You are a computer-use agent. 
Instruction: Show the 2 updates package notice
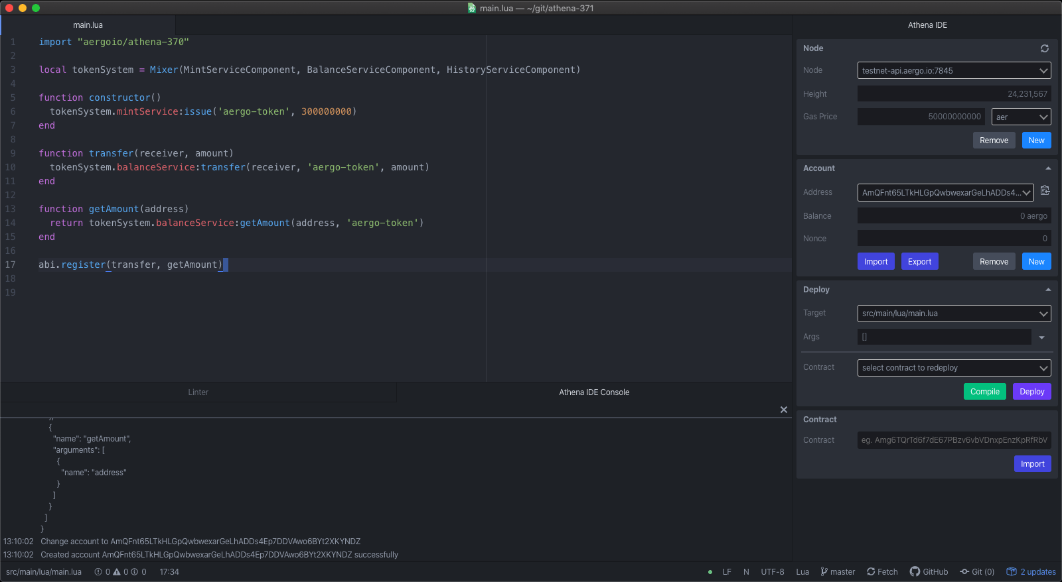(1031, 571)
